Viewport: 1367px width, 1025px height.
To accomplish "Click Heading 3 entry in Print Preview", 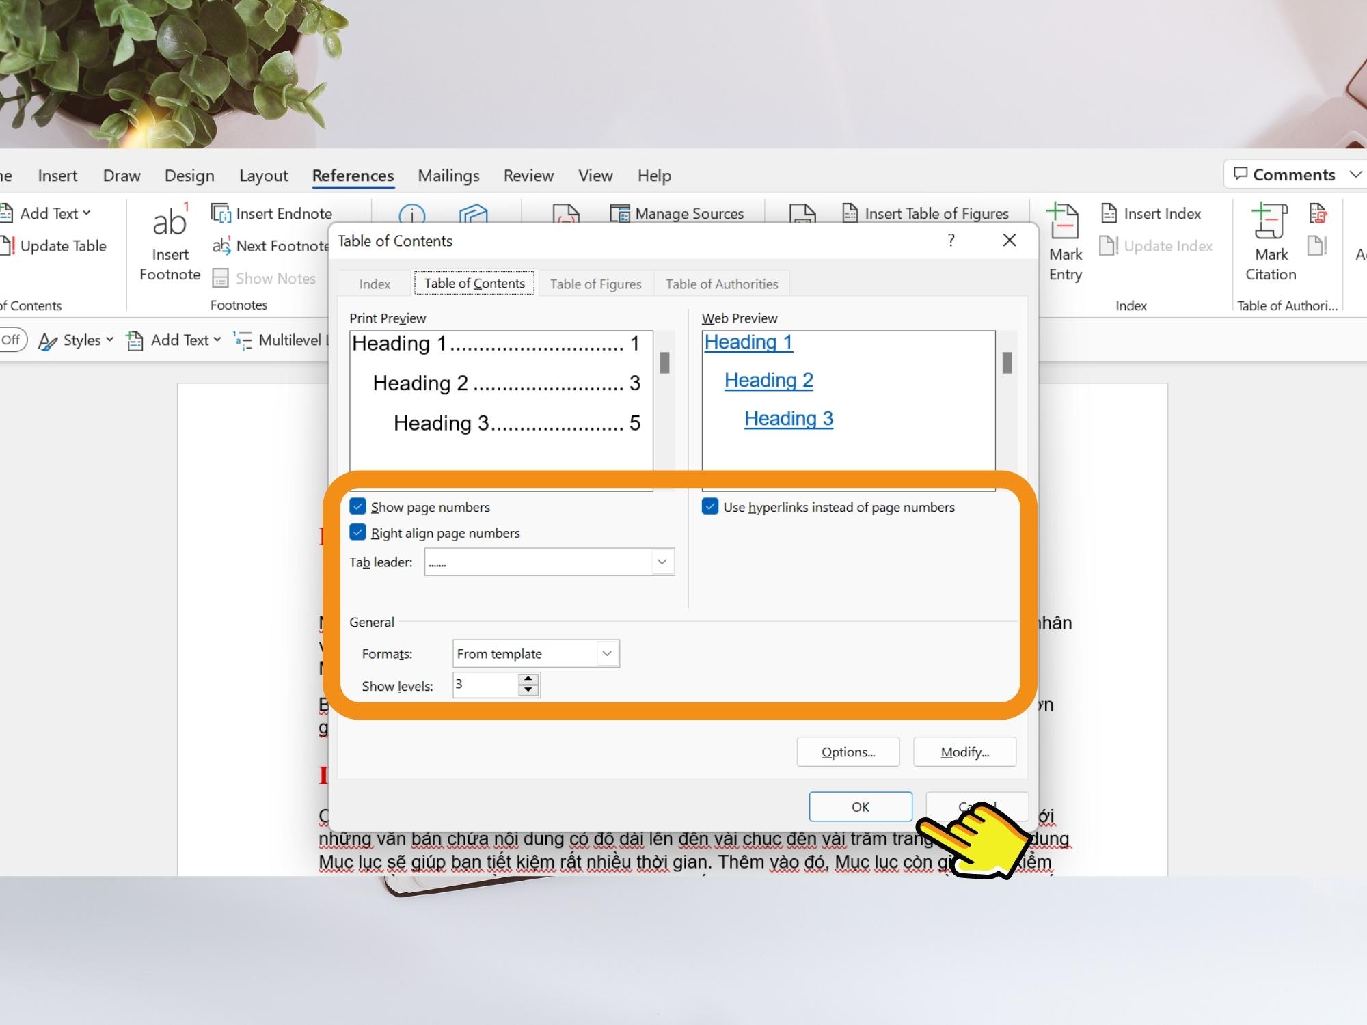I will (x=517, y=423).
